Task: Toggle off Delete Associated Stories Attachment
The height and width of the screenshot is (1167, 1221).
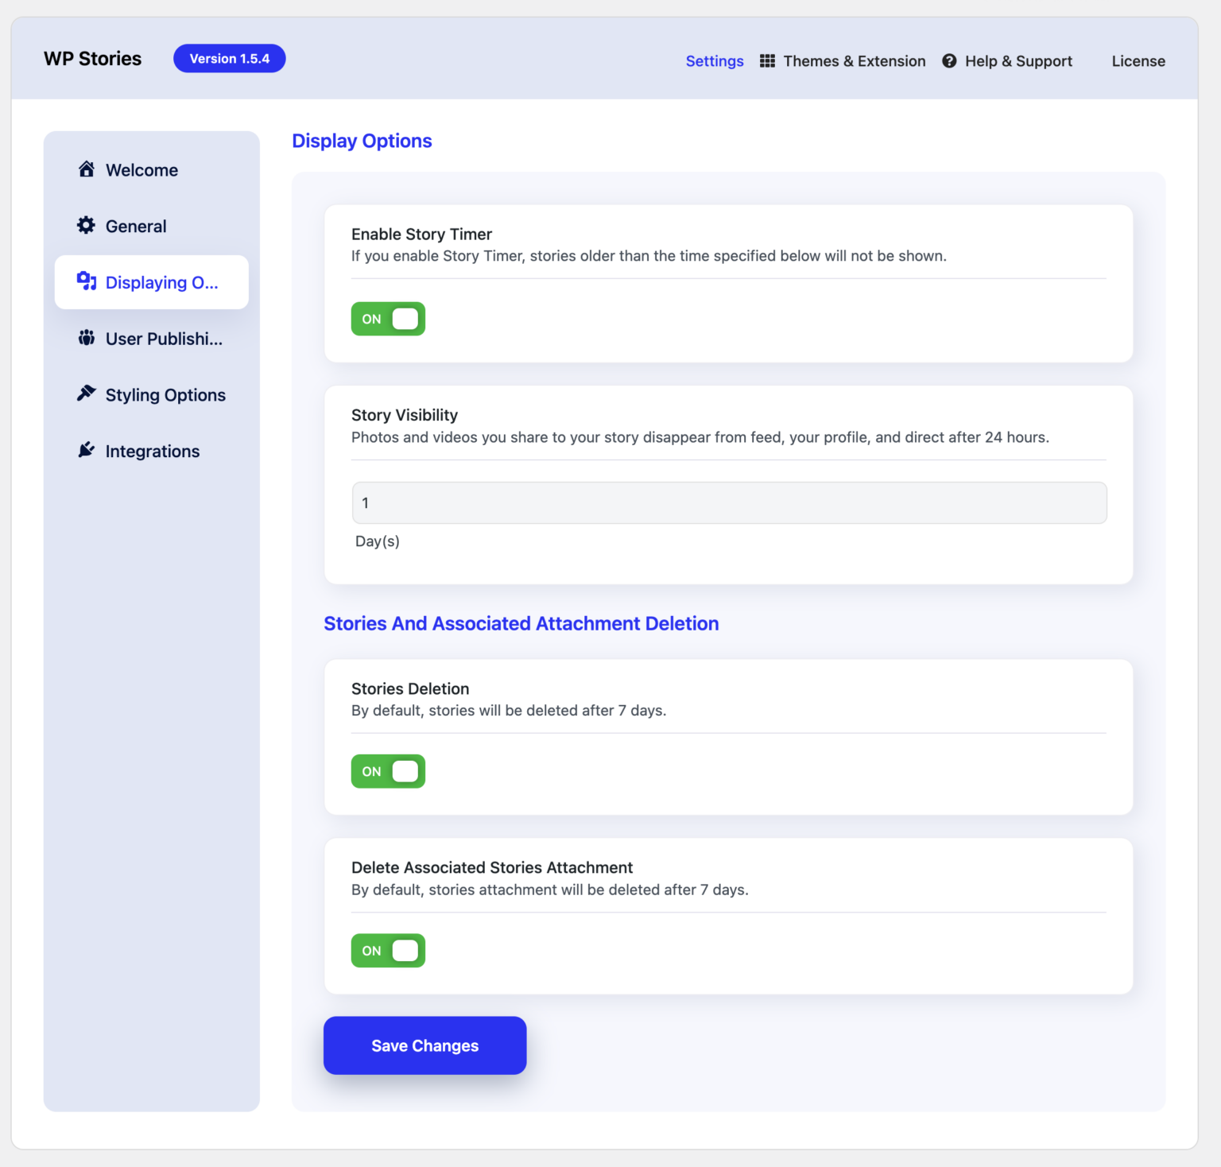Action: pos(388,950)
